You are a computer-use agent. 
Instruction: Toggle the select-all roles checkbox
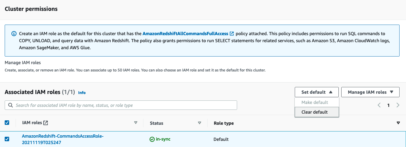pyautogui.click(x=7, y=123)
